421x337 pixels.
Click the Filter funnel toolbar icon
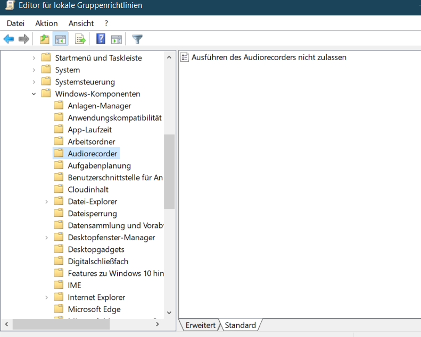tap(137, 39)
